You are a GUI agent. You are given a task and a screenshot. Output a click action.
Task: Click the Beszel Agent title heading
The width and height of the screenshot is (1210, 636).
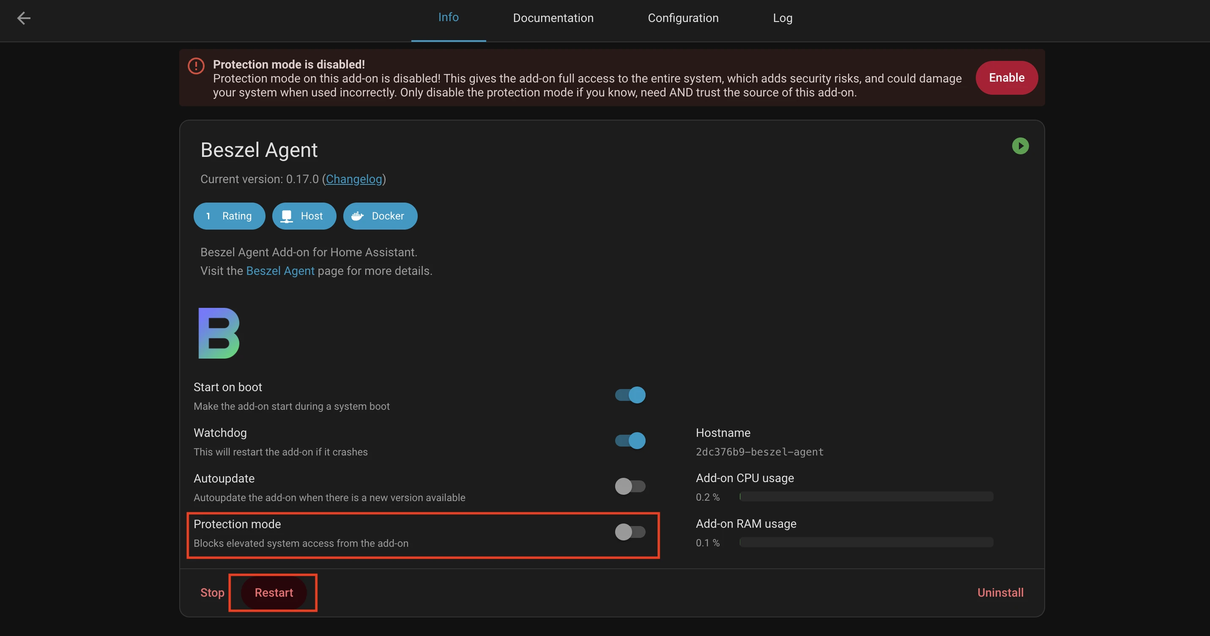[x=259, y=150]
